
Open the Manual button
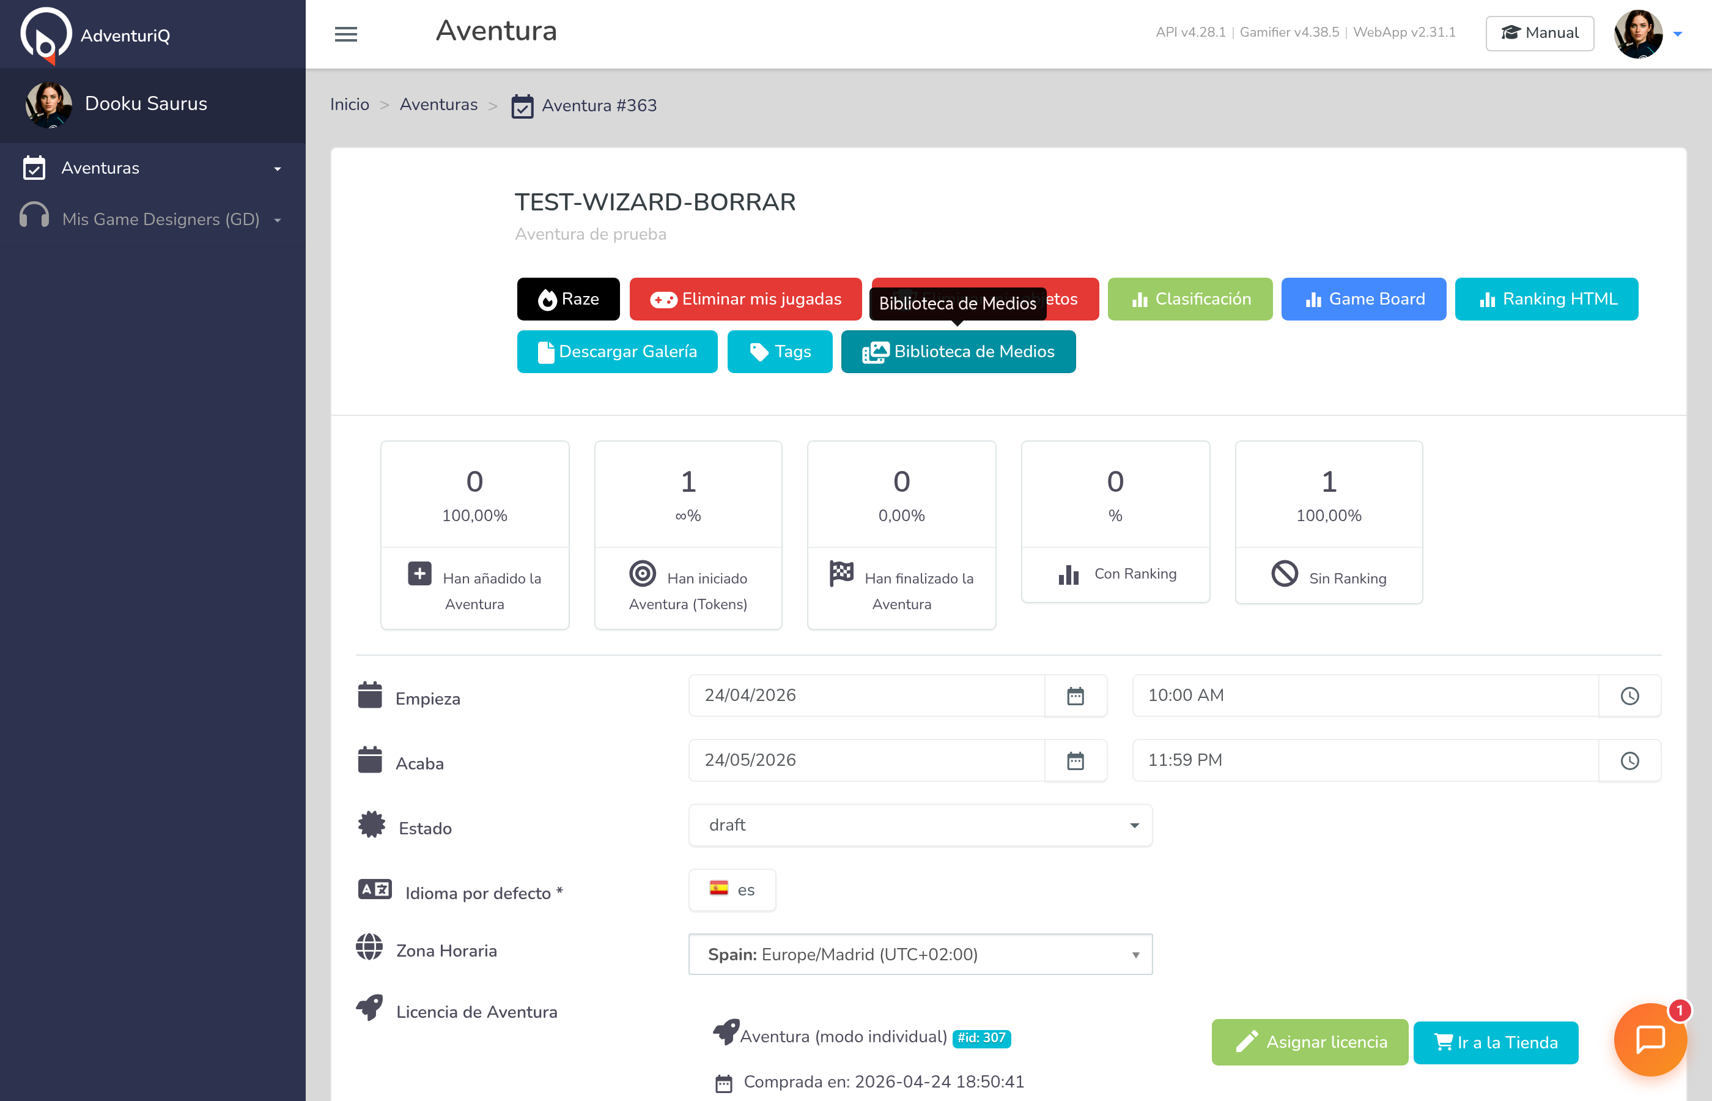(x=1539, y=33)
